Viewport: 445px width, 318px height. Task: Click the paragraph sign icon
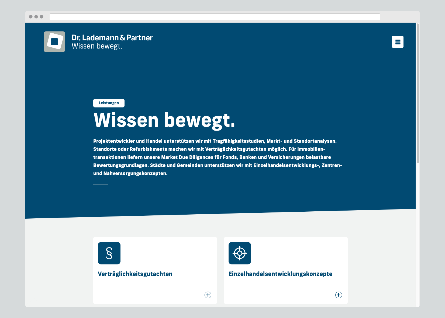click(x=109, y=253)
